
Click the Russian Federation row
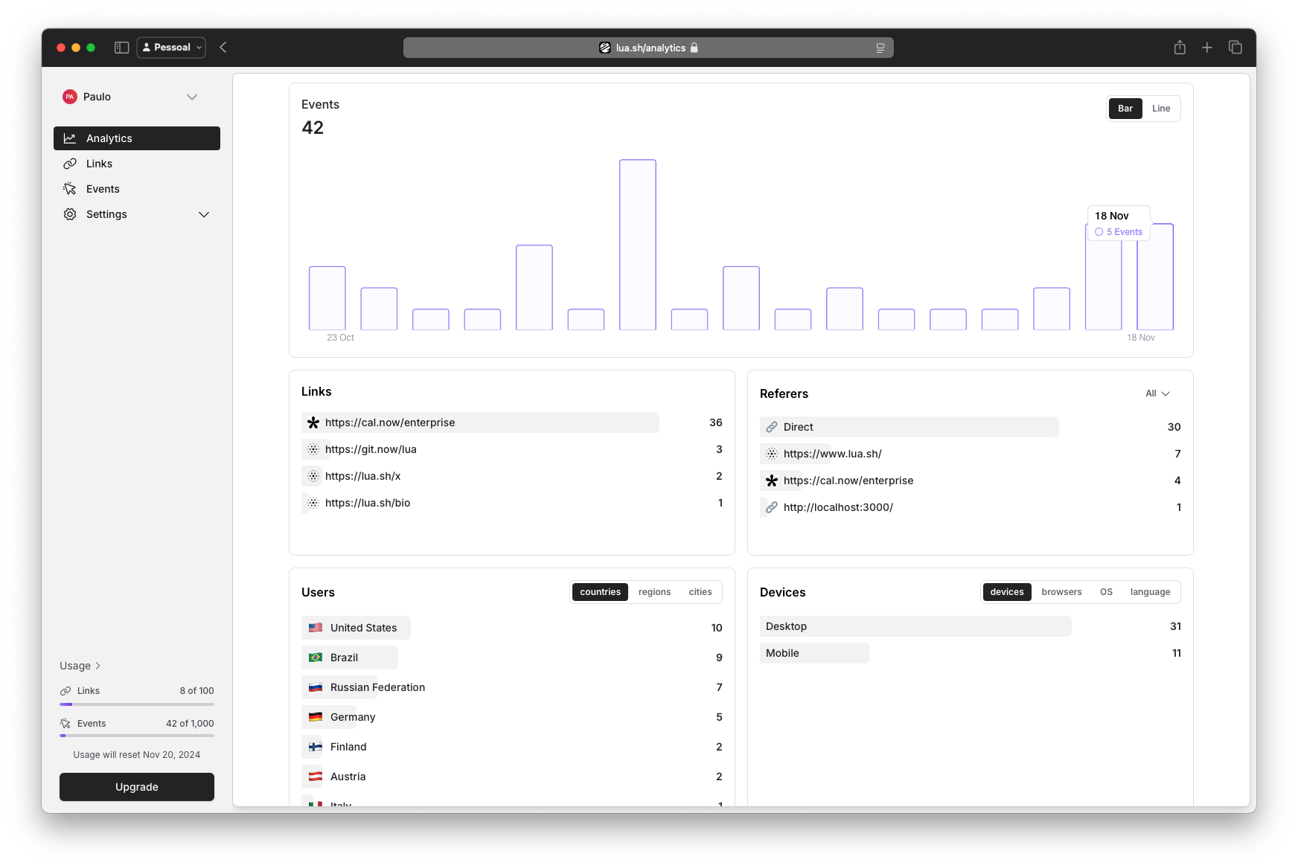(512, 687)
